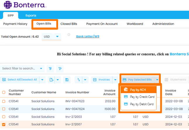Image resolution: width=189 pixels, height=130 pixels.
Task: Check the INV-0047624 row checkbox
Action: click(x=4, y=109)
